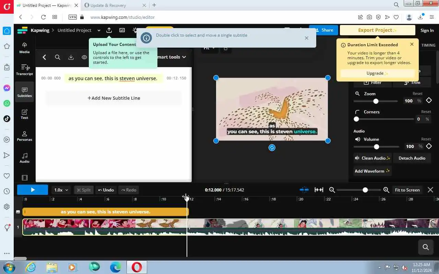Adjust the Zoom slider handle

coord(376,101)
